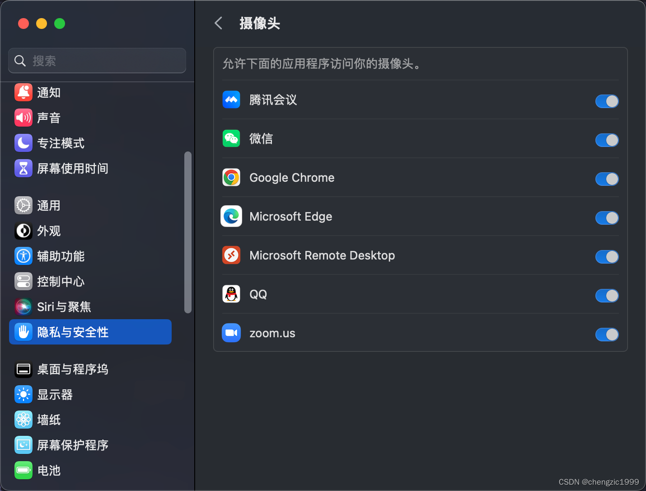The width and height of the screenshot is (646, 491).
Task: Click the QQ text label
Action: [x=258, y=294]
